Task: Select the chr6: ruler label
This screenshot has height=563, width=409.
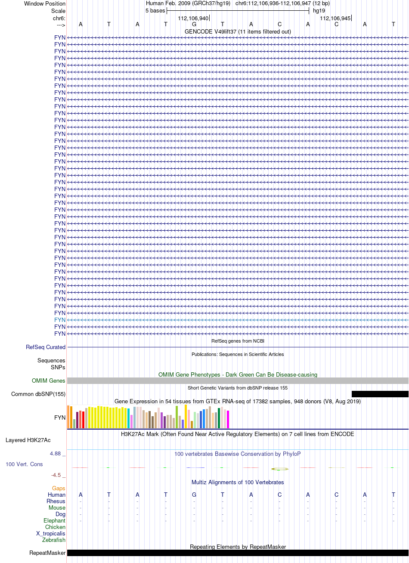Action: [59, 18]
